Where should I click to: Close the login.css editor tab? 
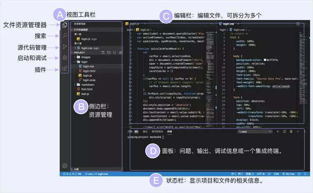[x=238, y=24]
